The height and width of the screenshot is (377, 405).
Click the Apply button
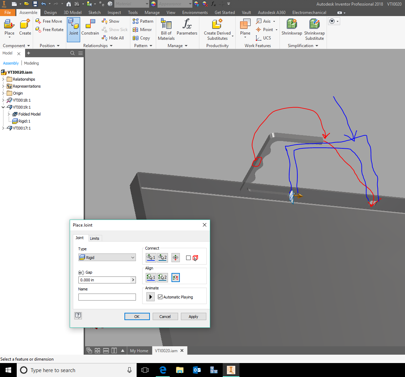point(193,316)
